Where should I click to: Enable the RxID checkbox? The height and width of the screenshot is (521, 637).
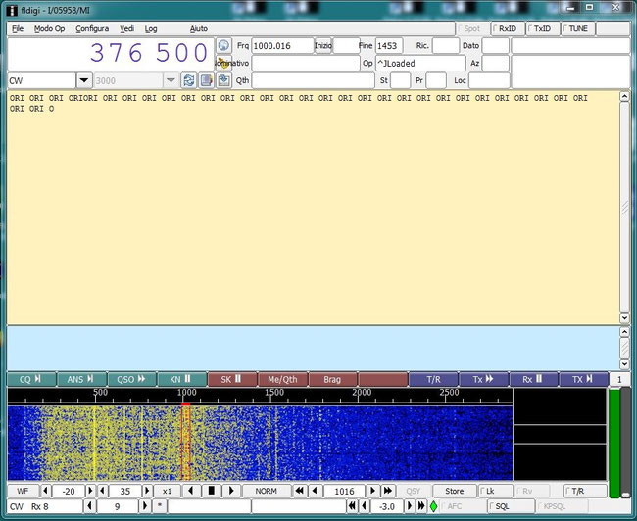pyautogui.click(x=508, y=28)
